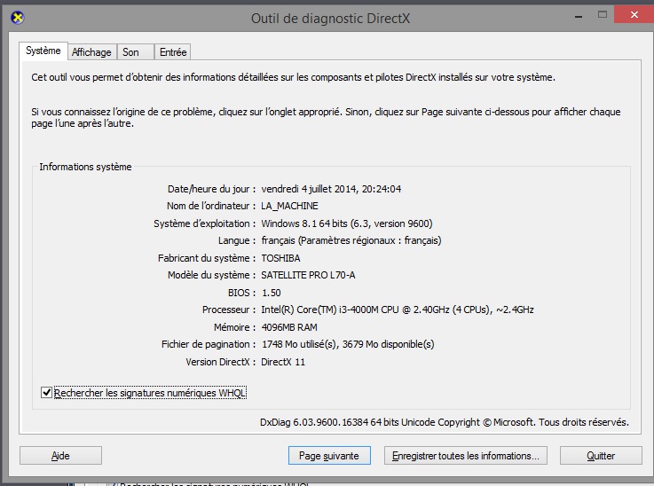Close the Outil de diagnostic DirectX window

[634, 15]
